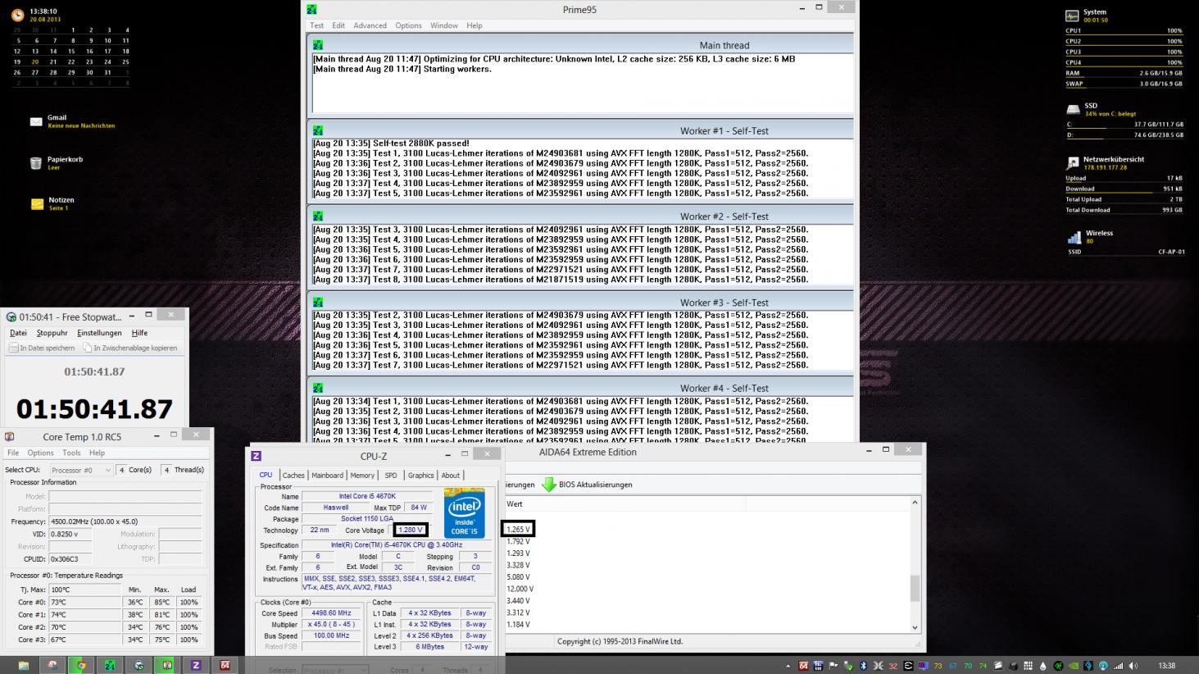Viewport: 1199px width, 674px height.
Task: Click the Wert column header in AIDA64
Action: 515,504
